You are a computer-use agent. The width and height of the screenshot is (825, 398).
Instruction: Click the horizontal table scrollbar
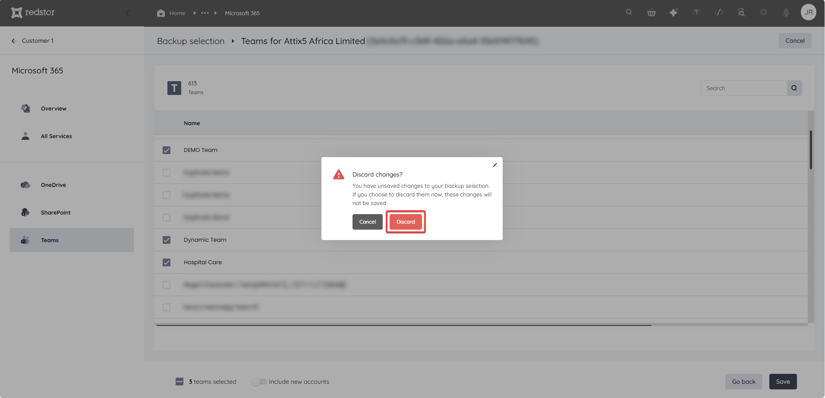[x=404, y=325]
